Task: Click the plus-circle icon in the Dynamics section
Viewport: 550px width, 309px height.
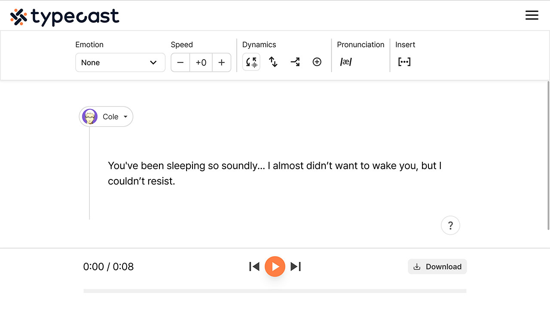Action: [x=317, y=62]
